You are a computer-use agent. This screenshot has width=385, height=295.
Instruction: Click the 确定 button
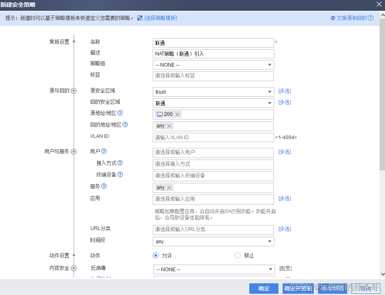(264, 289)
